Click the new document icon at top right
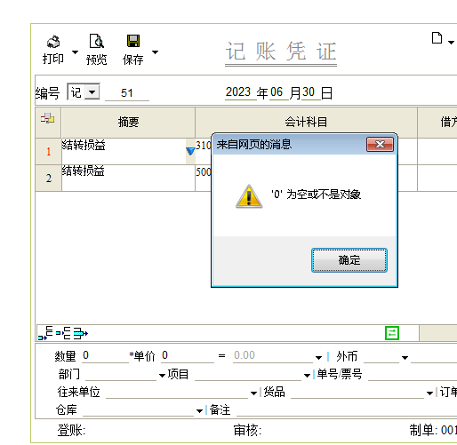This screenshot has height=445, width=457. pos(437,38)
